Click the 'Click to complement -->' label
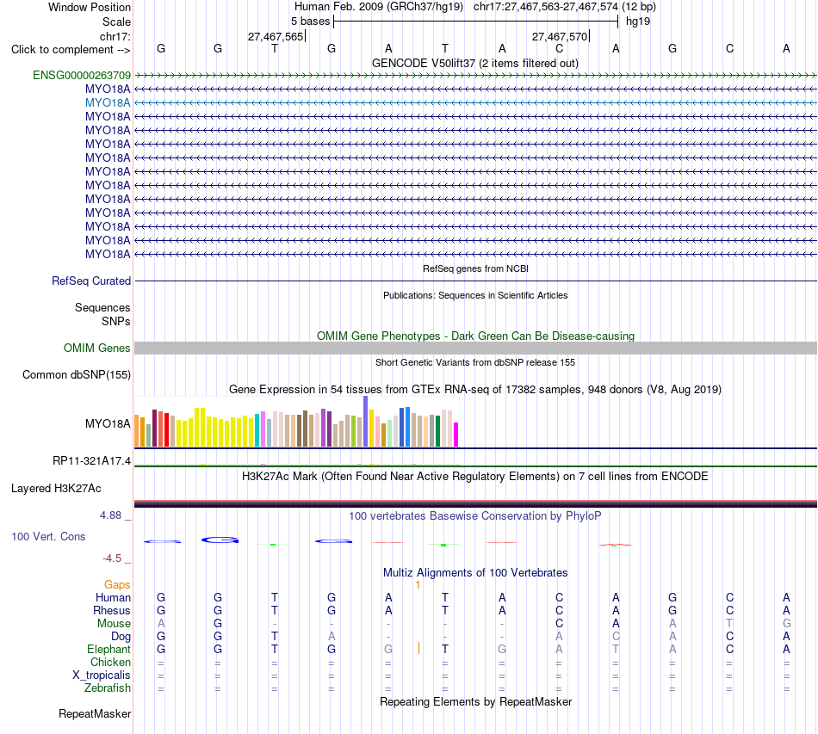818x734 pixels. click(x=71, y=50)
